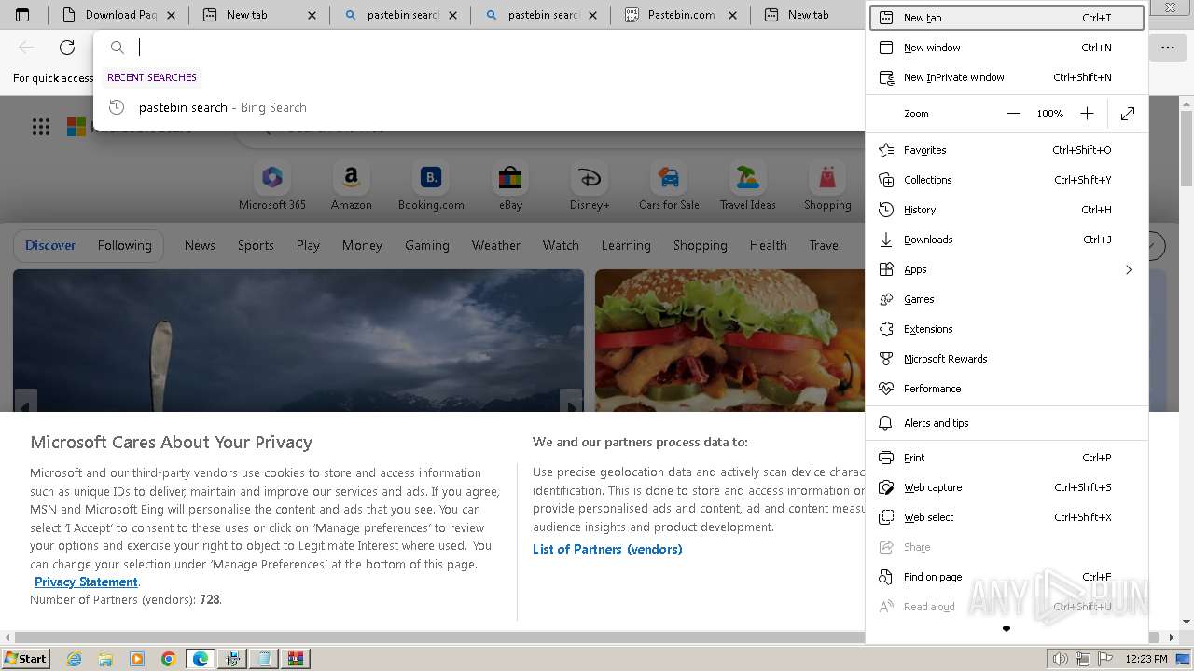Open News category tab
The width and height of the screenshot is (1194, 671).
[200, 245]
